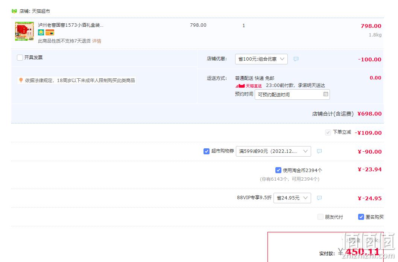Click the store total ¥698.00 amount

pos(369,114)
